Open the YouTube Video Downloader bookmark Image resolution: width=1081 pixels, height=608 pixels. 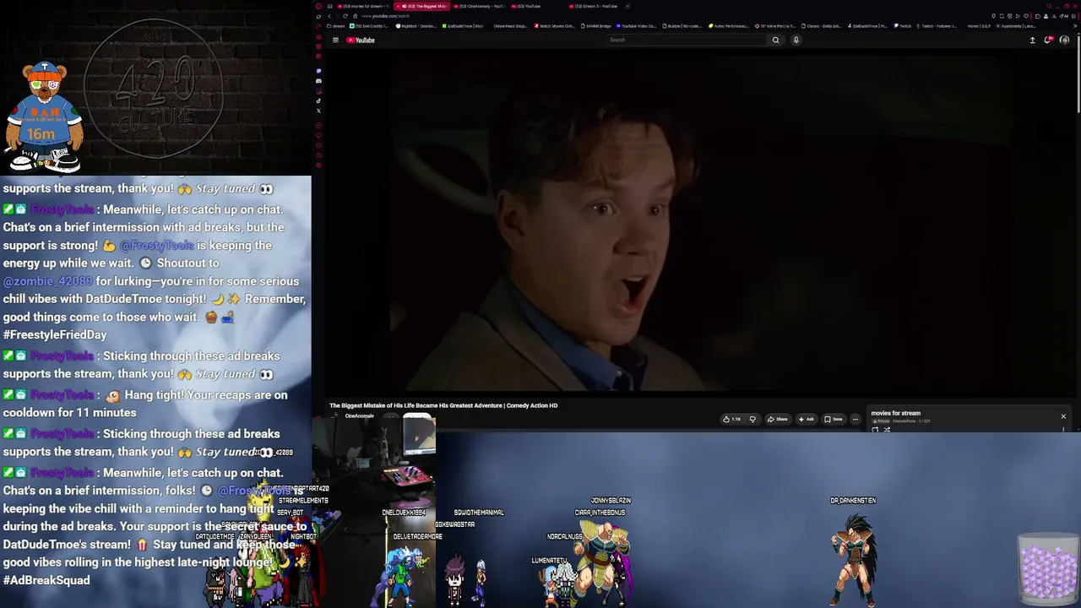coord(637,26)
